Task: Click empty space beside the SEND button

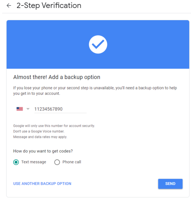Action: 122,184
